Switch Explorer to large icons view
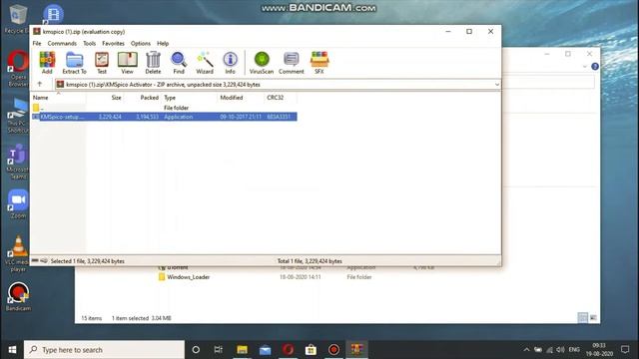Viewport: 639px width, 359px height. coord(593,318)
